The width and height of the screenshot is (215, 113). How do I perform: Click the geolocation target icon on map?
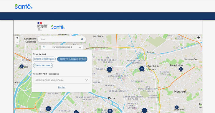point(199,38)
